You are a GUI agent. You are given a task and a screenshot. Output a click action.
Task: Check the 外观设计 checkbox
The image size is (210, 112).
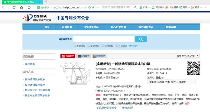click(x=117, y=46)
